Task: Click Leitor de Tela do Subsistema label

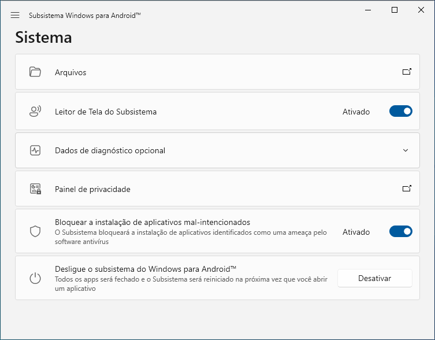Action: click(x=106, y=112)
